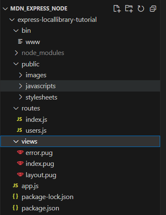
Task: Collapse the views folder chevron
Action: (16, 142)
